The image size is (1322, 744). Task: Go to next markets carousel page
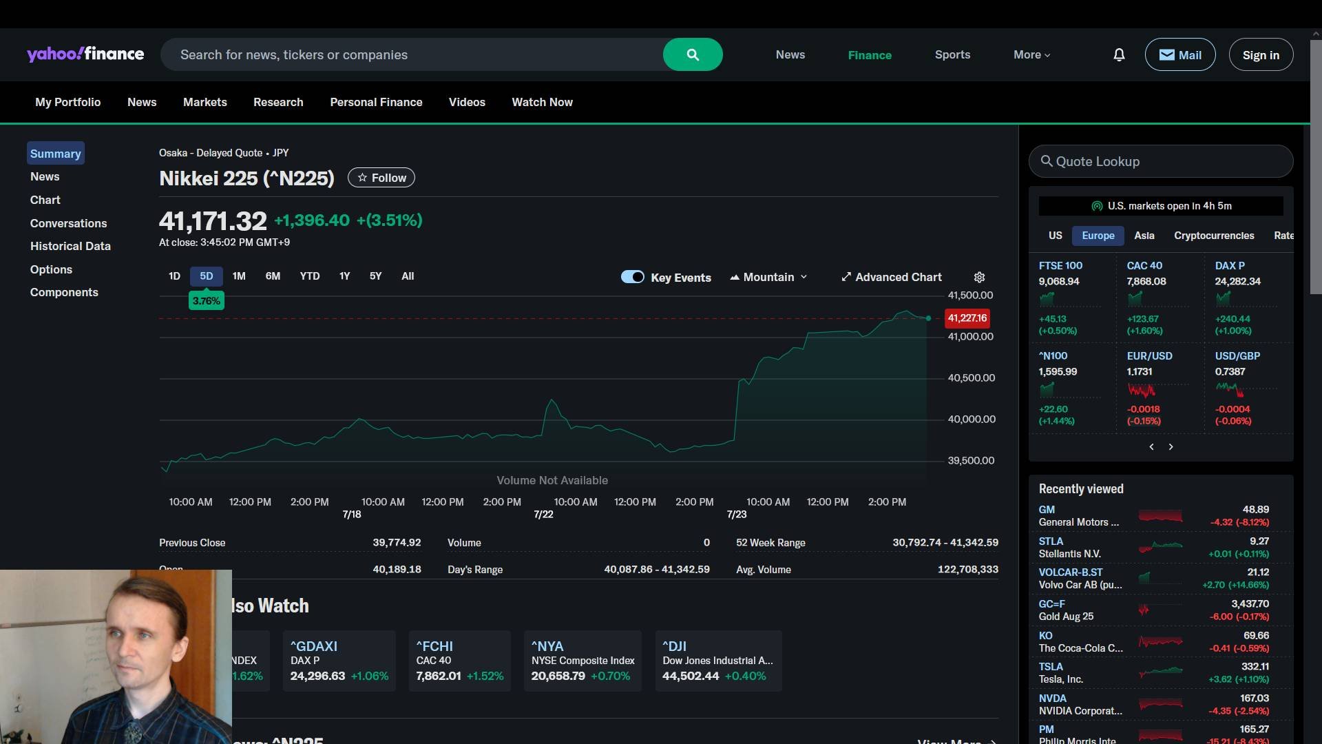pos(1171,447)
